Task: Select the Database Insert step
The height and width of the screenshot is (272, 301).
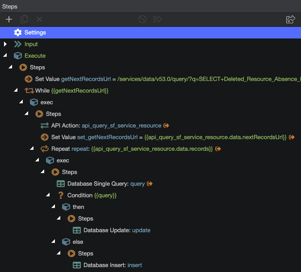Action: tap(112, 265)
